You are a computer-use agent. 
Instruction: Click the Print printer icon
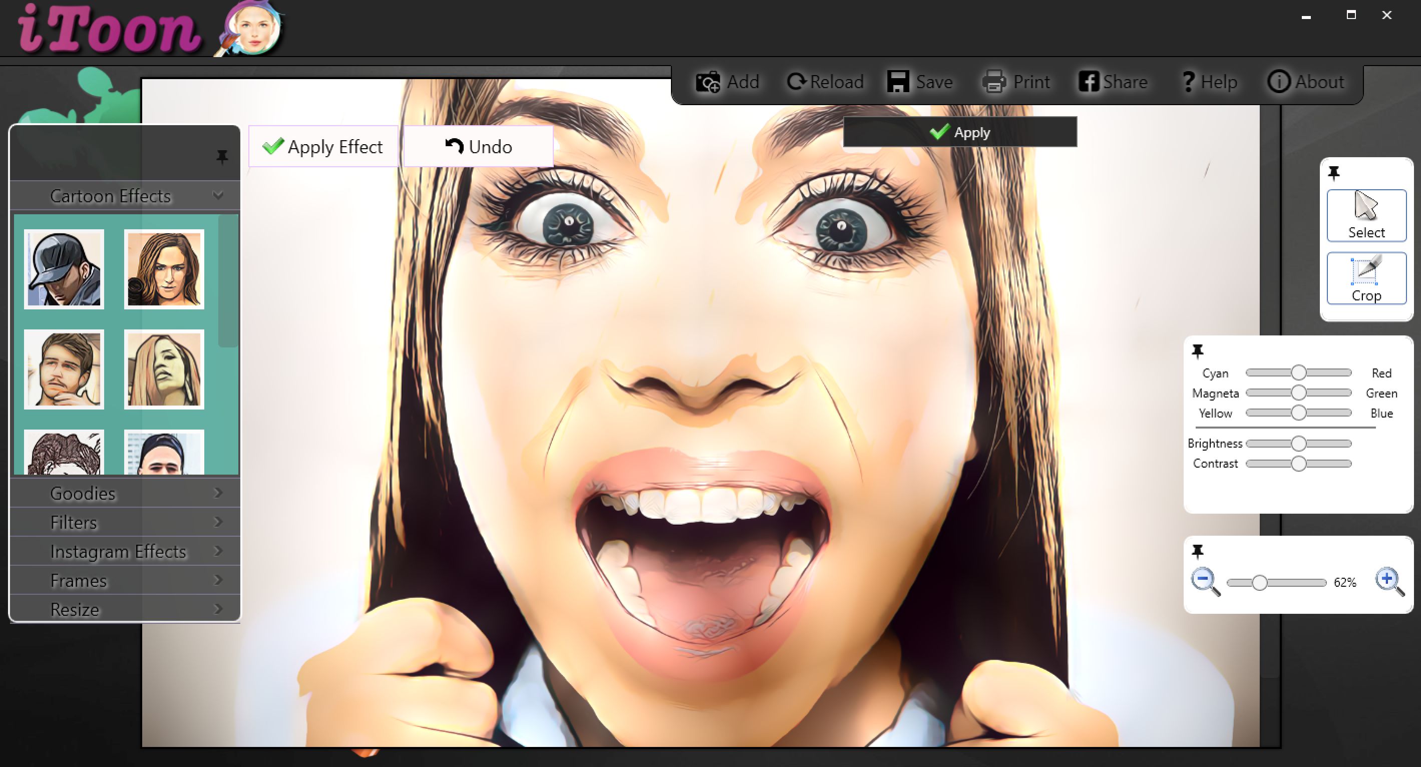coord(994,82)
